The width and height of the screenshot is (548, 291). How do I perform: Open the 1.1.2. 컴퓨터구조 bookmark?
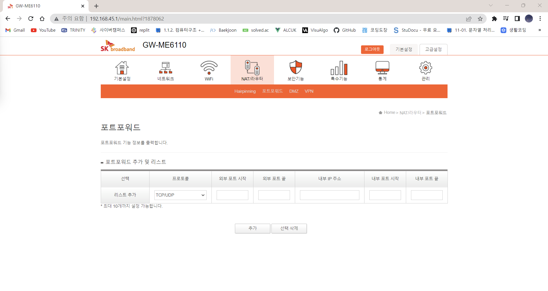click(x=180, y=30)
